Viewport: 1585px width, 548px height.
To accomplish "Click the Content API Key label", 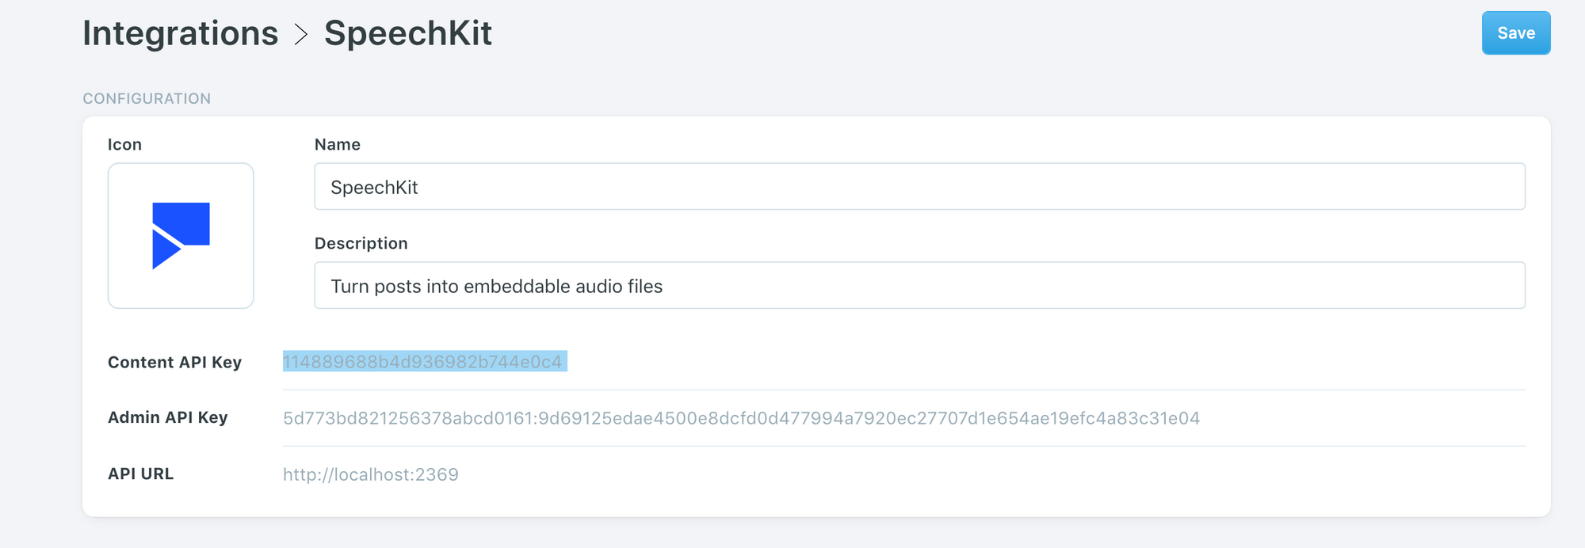I will (174, 362).
